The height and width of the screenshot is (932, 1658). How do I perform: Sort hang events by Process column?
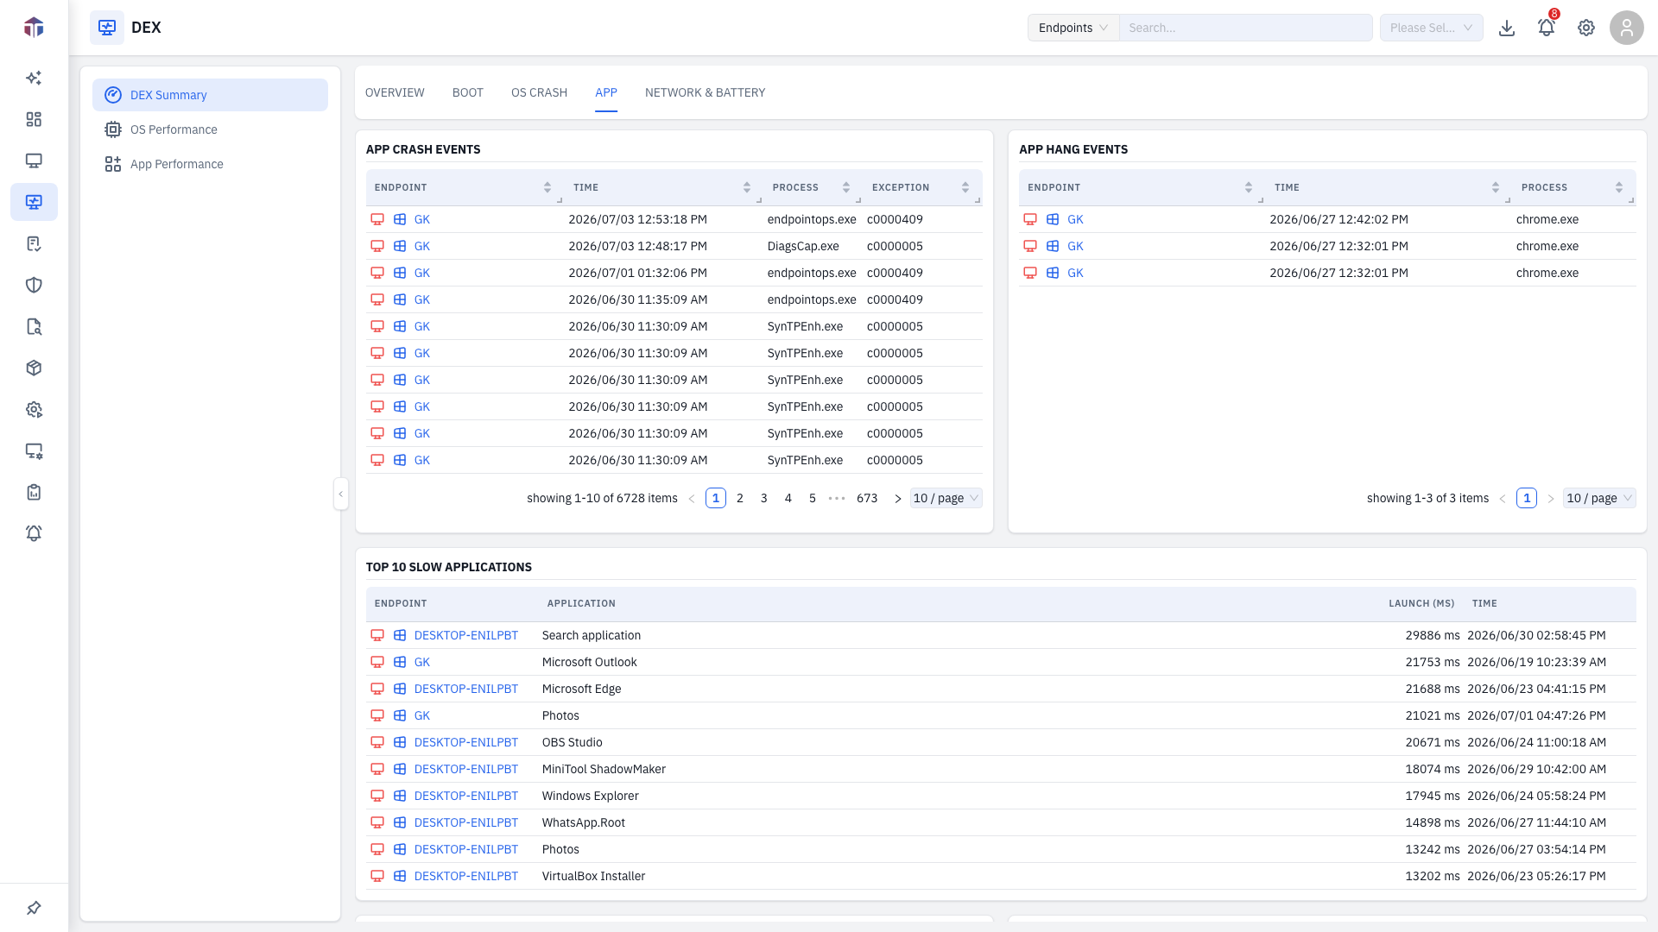(1619, 187)
